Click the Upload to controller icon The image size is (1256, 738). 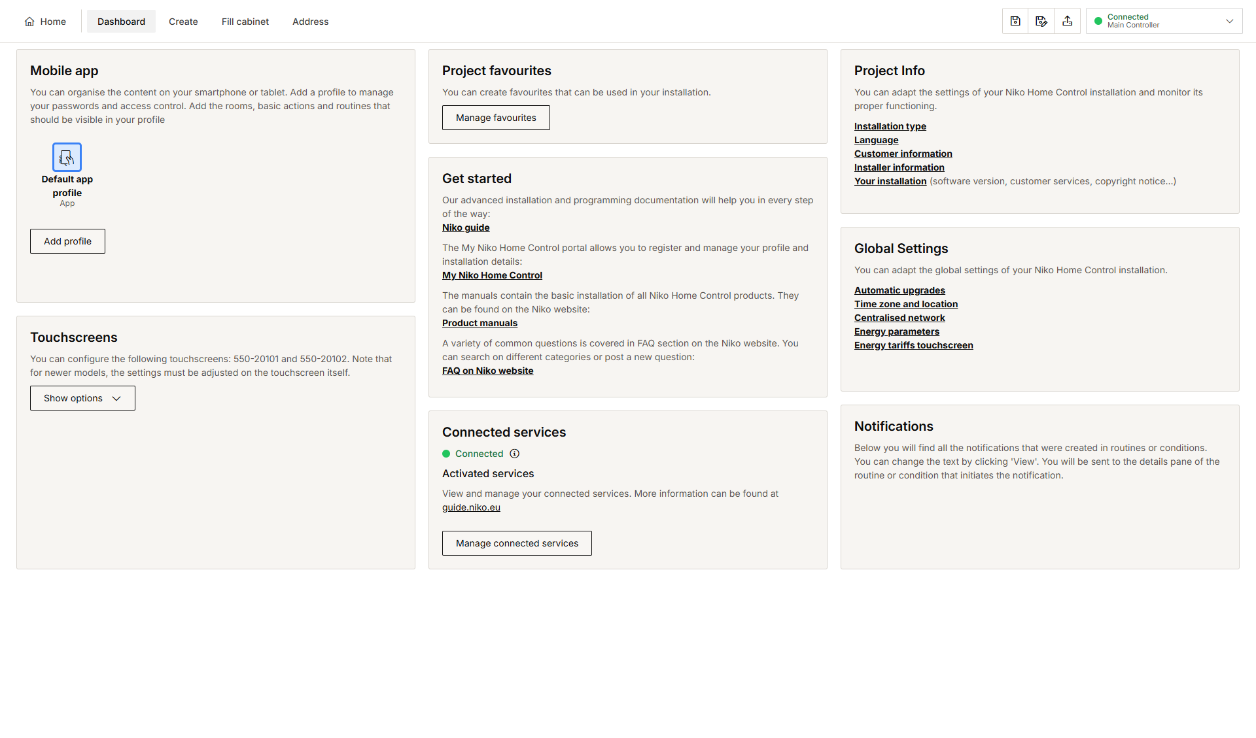[x=1068, y=21]
